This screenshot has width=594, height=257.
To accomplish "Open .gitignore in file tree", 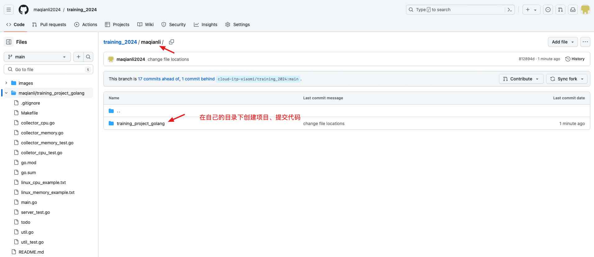I will (30, 103).
